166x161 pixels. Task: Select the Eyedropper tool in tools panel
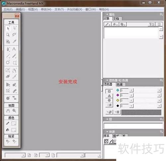[15, 41]
